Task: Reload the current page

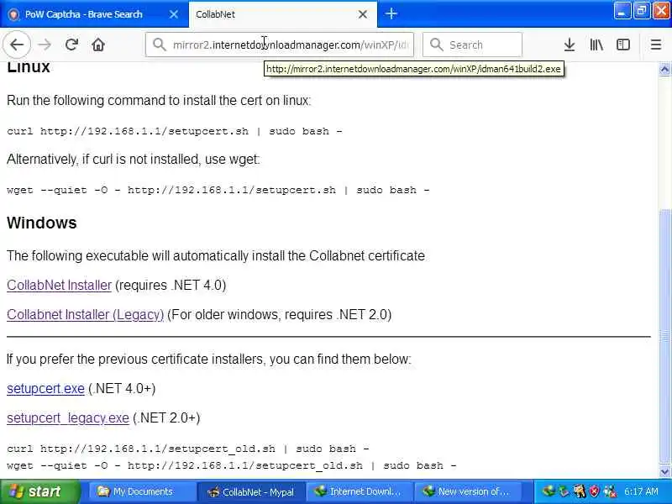Action: click(x=71, y=45)
